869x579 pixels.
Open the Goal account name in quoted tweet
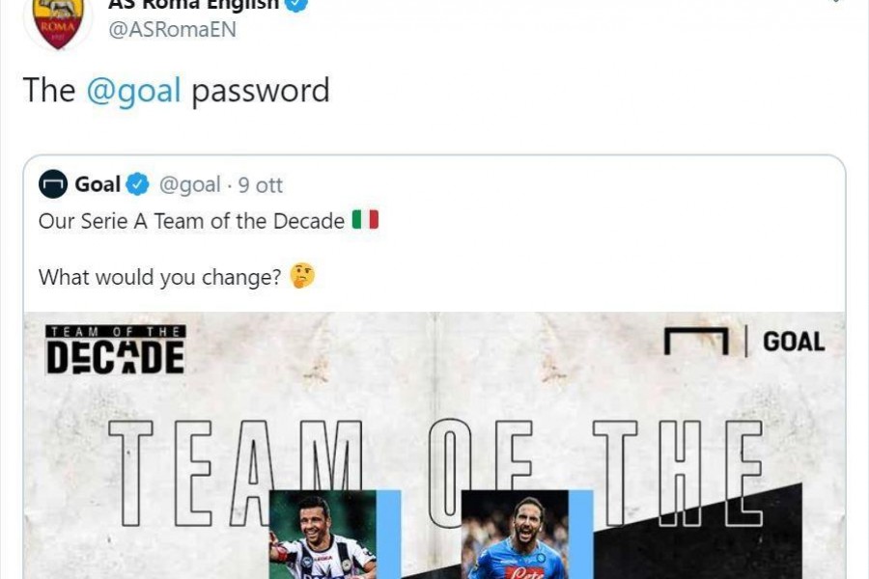click(x=98, y=184)
